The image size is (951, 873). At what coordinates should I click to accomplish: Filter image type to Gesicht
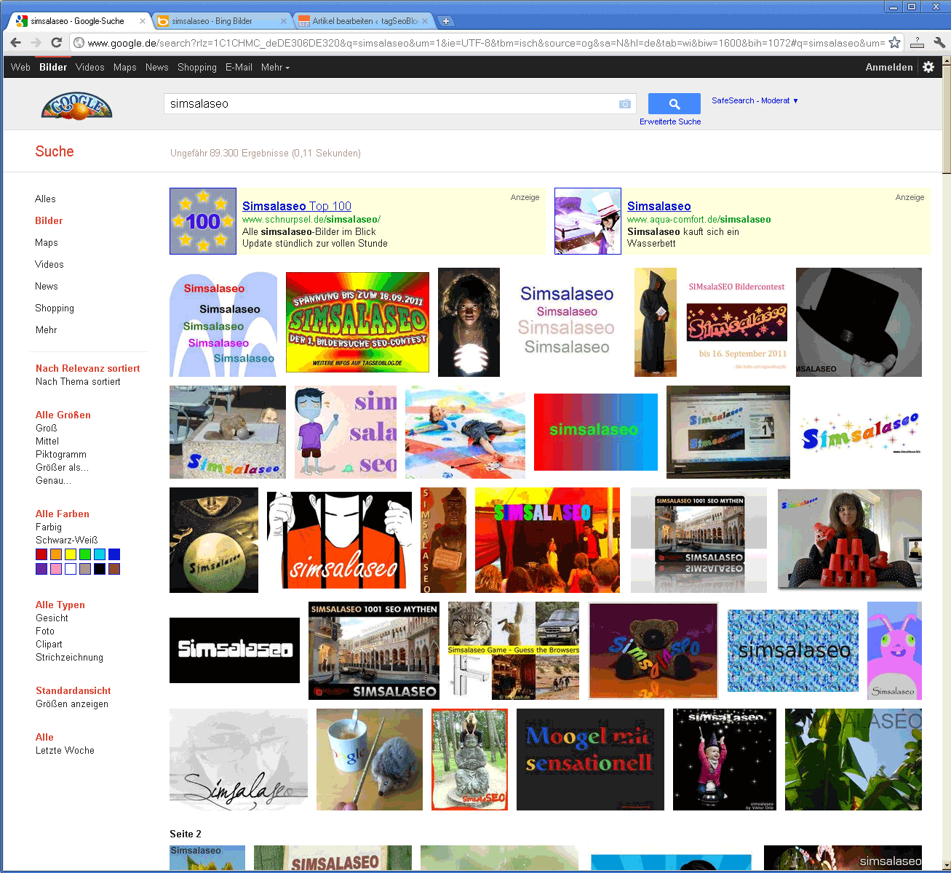[52, 618]
